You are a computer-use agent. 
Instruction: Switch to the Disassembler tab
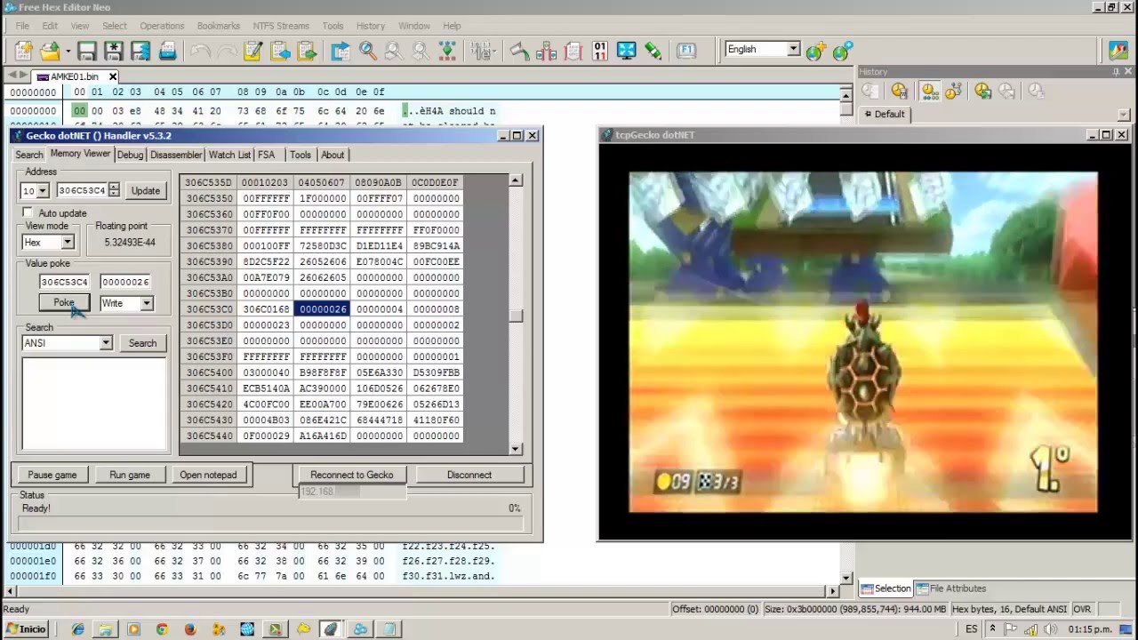pos(176,155)
